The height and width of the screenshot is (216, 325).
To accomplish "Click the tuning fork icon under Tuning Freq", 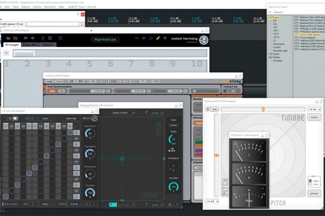I will 225,91.
